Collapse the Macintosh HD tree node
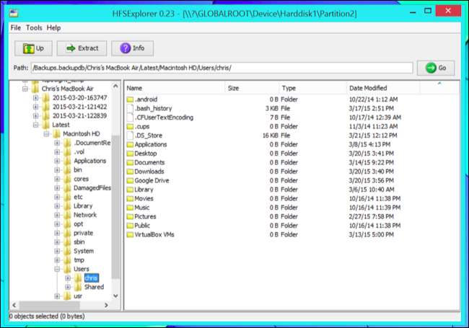 [46, 134]
